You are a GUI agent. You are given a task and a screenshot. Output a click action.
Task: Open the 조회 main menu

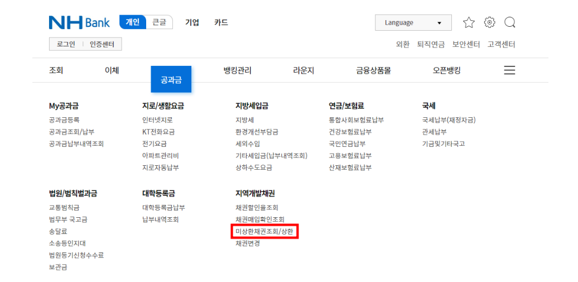(x=56, y=70)
